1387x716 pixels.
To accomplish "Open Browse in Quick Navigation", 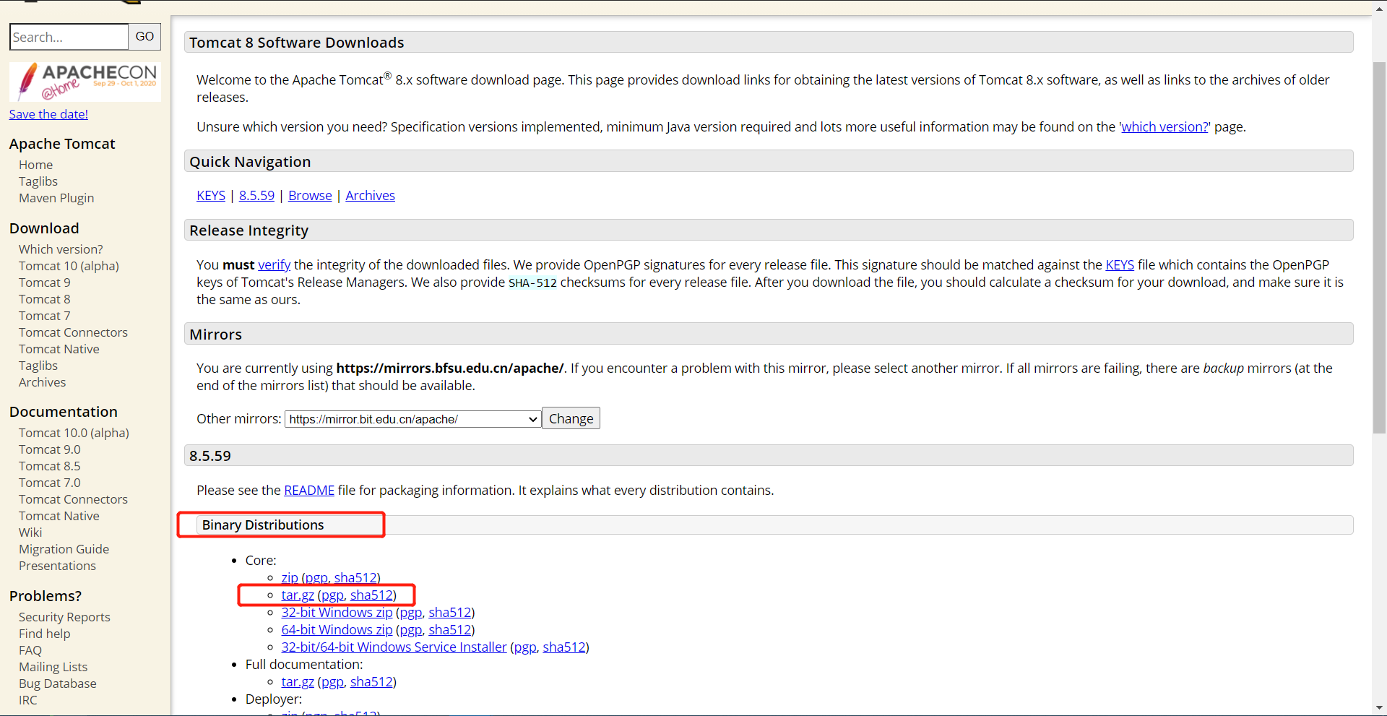I will click(310, 196).
